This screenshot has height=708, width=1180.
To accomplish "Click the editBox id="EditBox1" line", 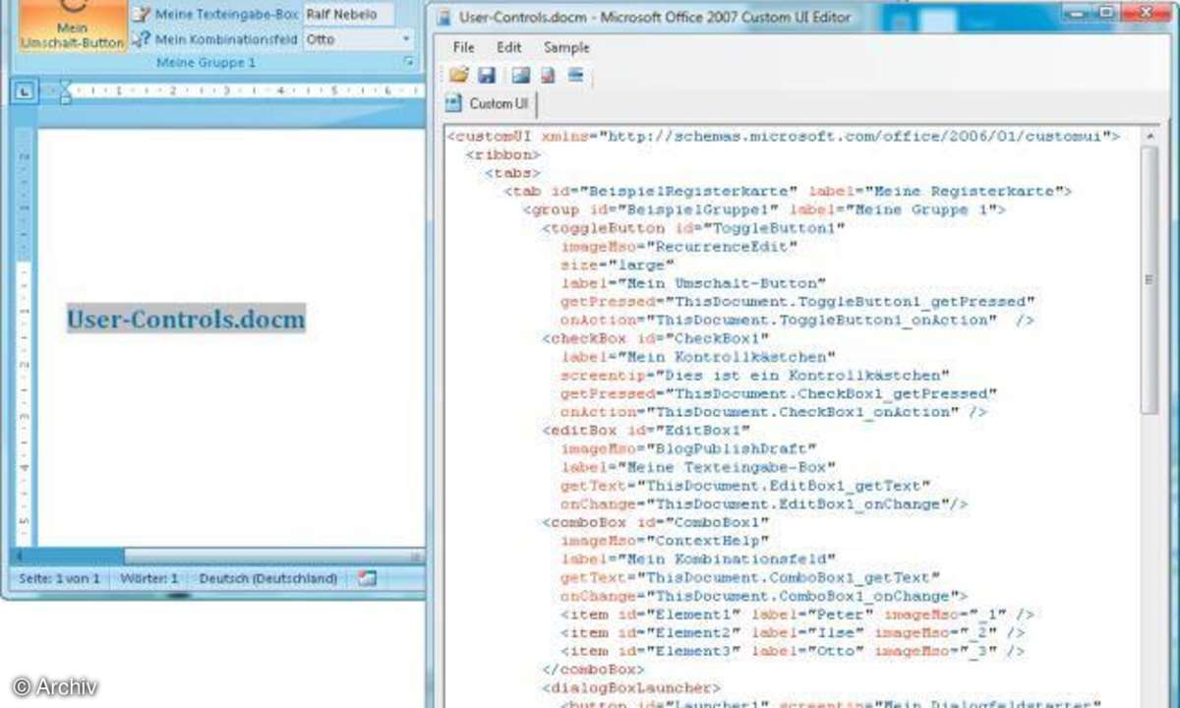I will click(x=646, y=430).
